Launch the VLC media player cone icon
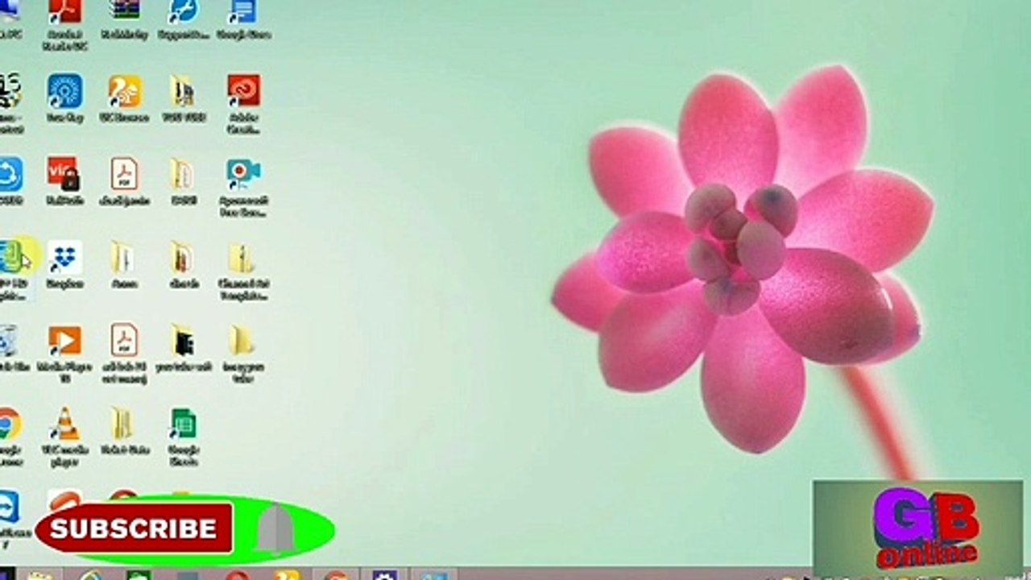This screenshot has height=580, width=1031. [64, 423]
